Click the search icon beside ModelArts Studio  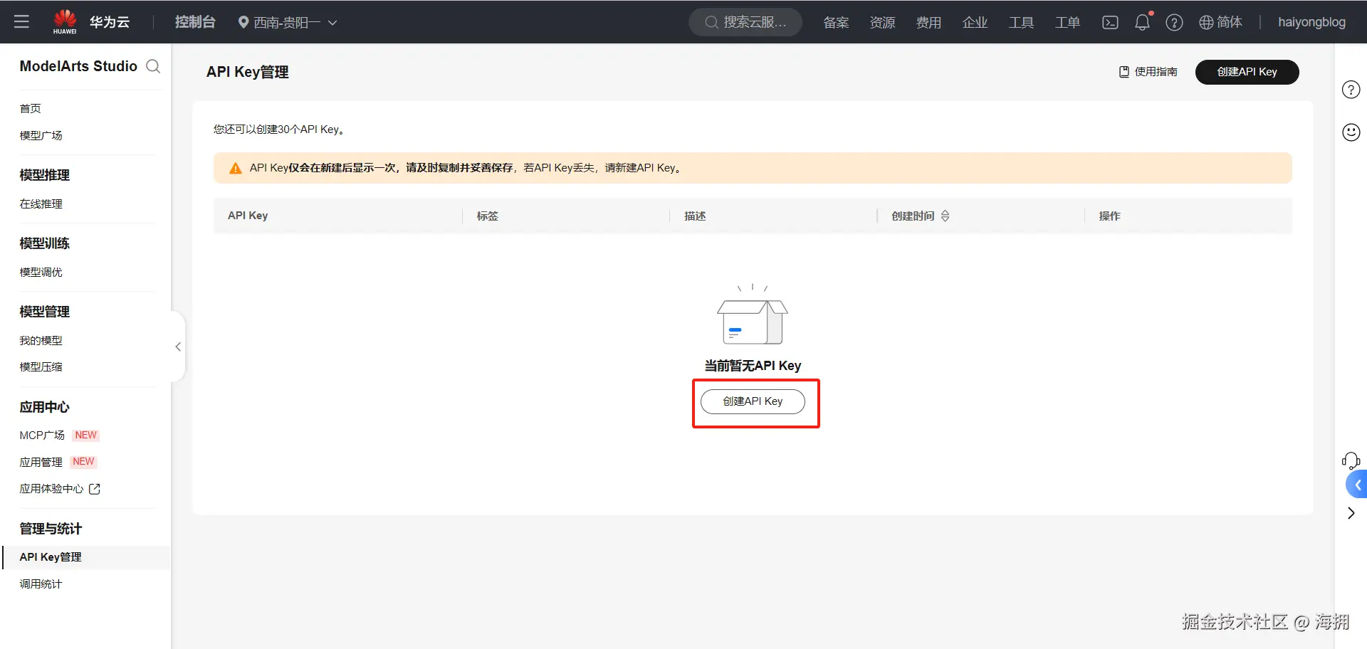pos(153,66)
